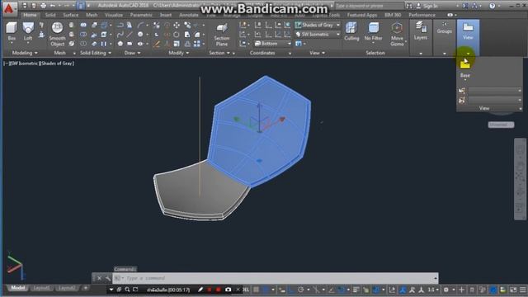Click the command line input field
The image size is (528, 297).
tap(275, 278)
